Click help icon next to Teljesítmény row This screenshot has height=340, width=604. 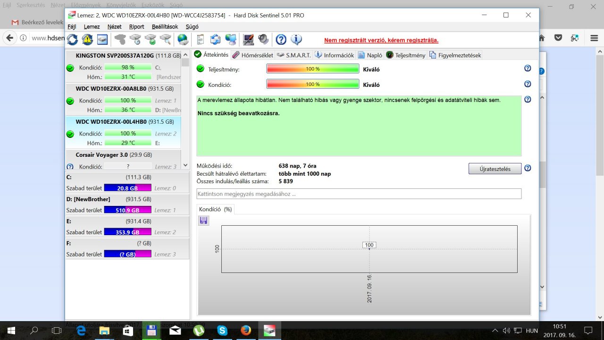(528, 68)
